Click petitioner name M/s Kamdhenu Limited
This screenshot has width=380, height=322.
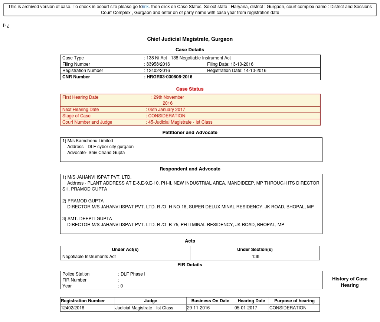[90, 141]
